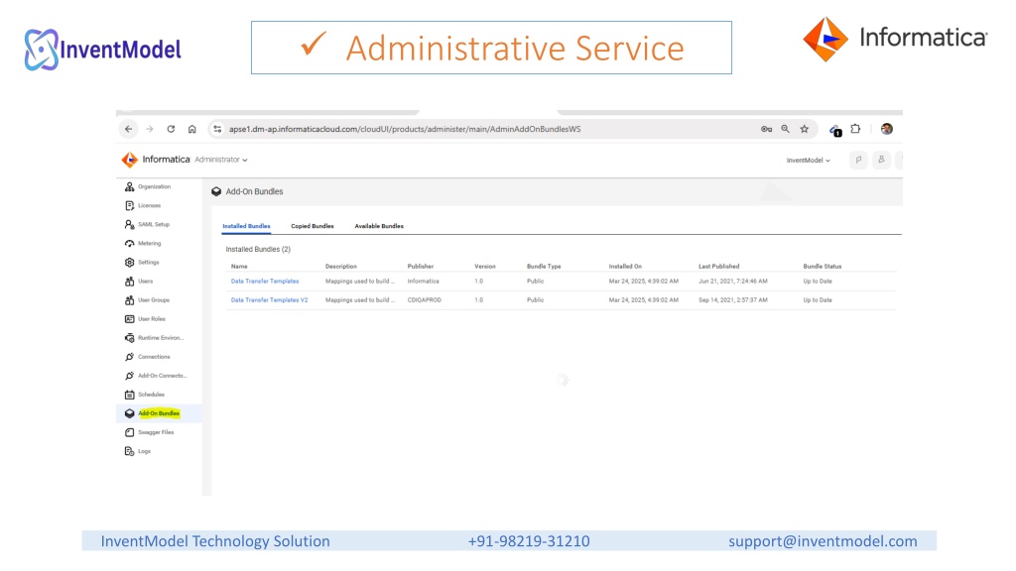Click the Informatica publisher cell in the table
This screenshot has height=571, width=1016.
point(423,281)
